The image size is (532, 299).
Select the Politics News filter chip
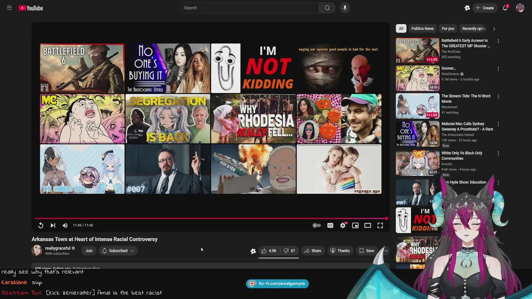(x=422, y=29)
